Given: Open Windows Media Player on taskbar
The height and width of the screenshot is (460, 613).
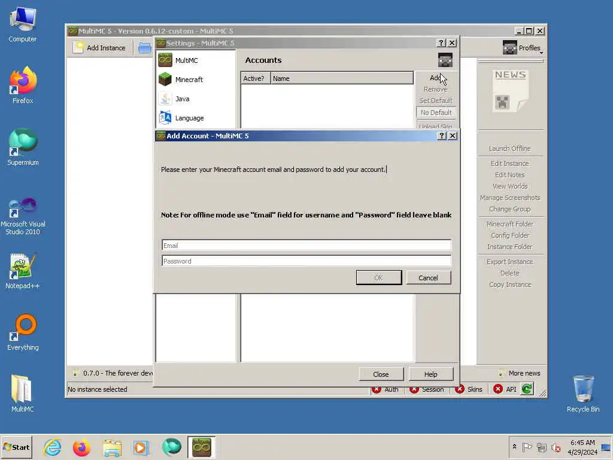Looking at the screenshot, I should click(141, 447).
